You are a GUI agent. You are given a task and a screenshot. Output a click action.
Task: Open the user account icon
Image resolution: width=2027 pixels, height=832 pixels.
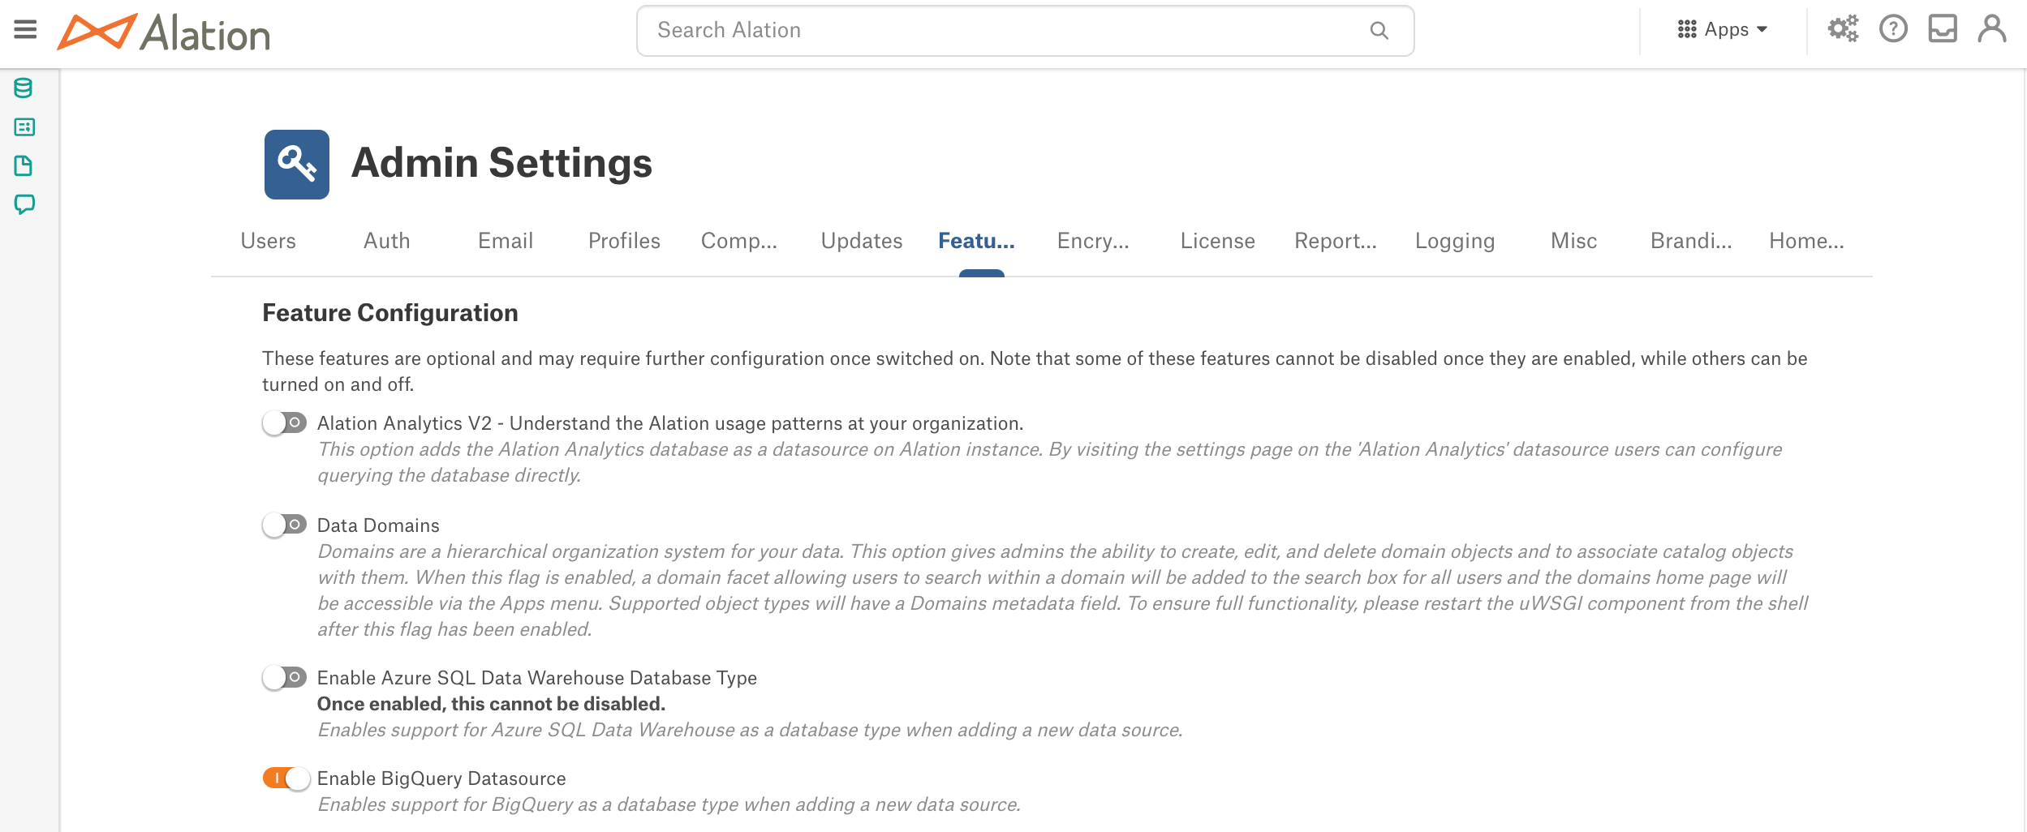pos(1992,29)
